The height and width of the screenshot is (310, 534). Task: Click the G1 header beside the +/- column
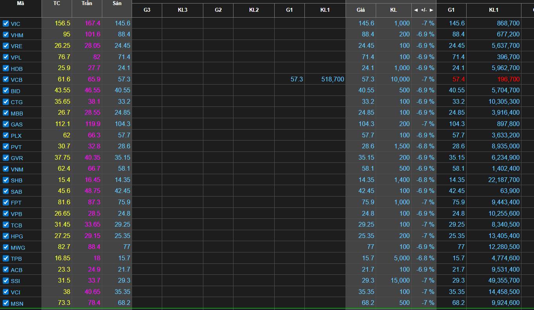pos(451,10)
